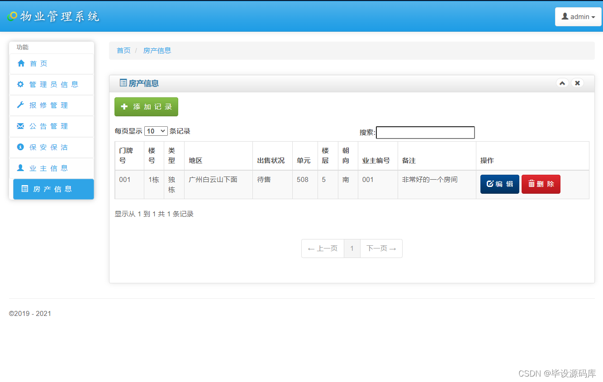603x382 pixels.
Task: Click the 待售 status cell
Action: coord(273,185)
